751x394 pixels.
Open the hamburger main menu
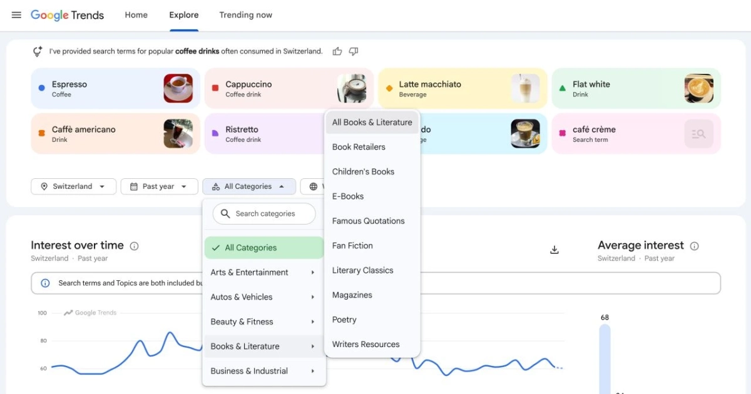[x=16, y=15]
